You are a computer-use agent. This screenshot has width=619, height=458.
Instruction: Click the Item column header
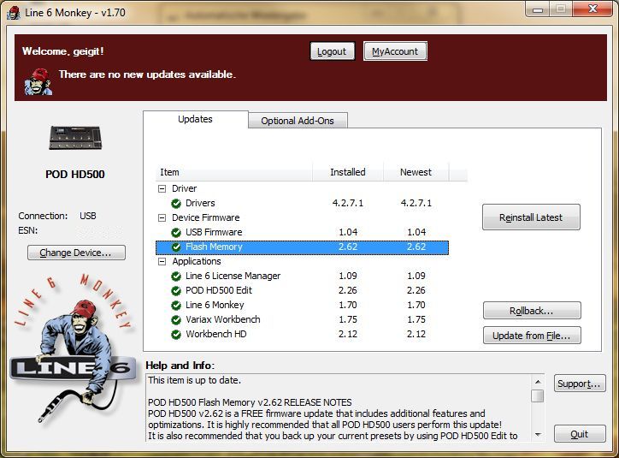233,172
